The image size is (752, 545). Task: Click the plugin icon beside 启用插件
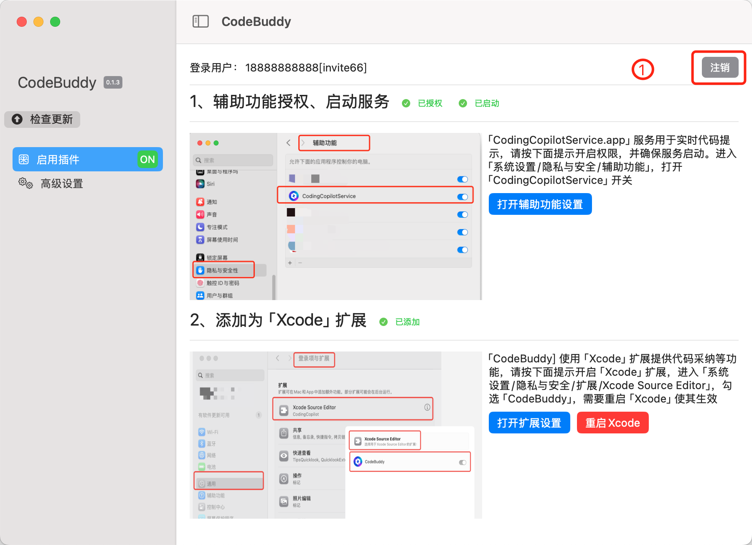click(24, 160)
